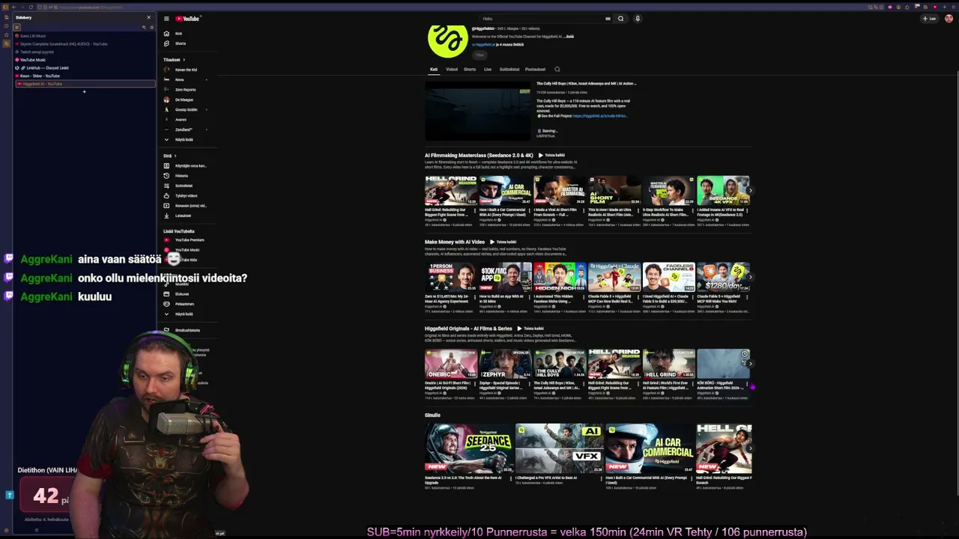Open the Zephyr special episode thumbnail

(x=505, y=364)
